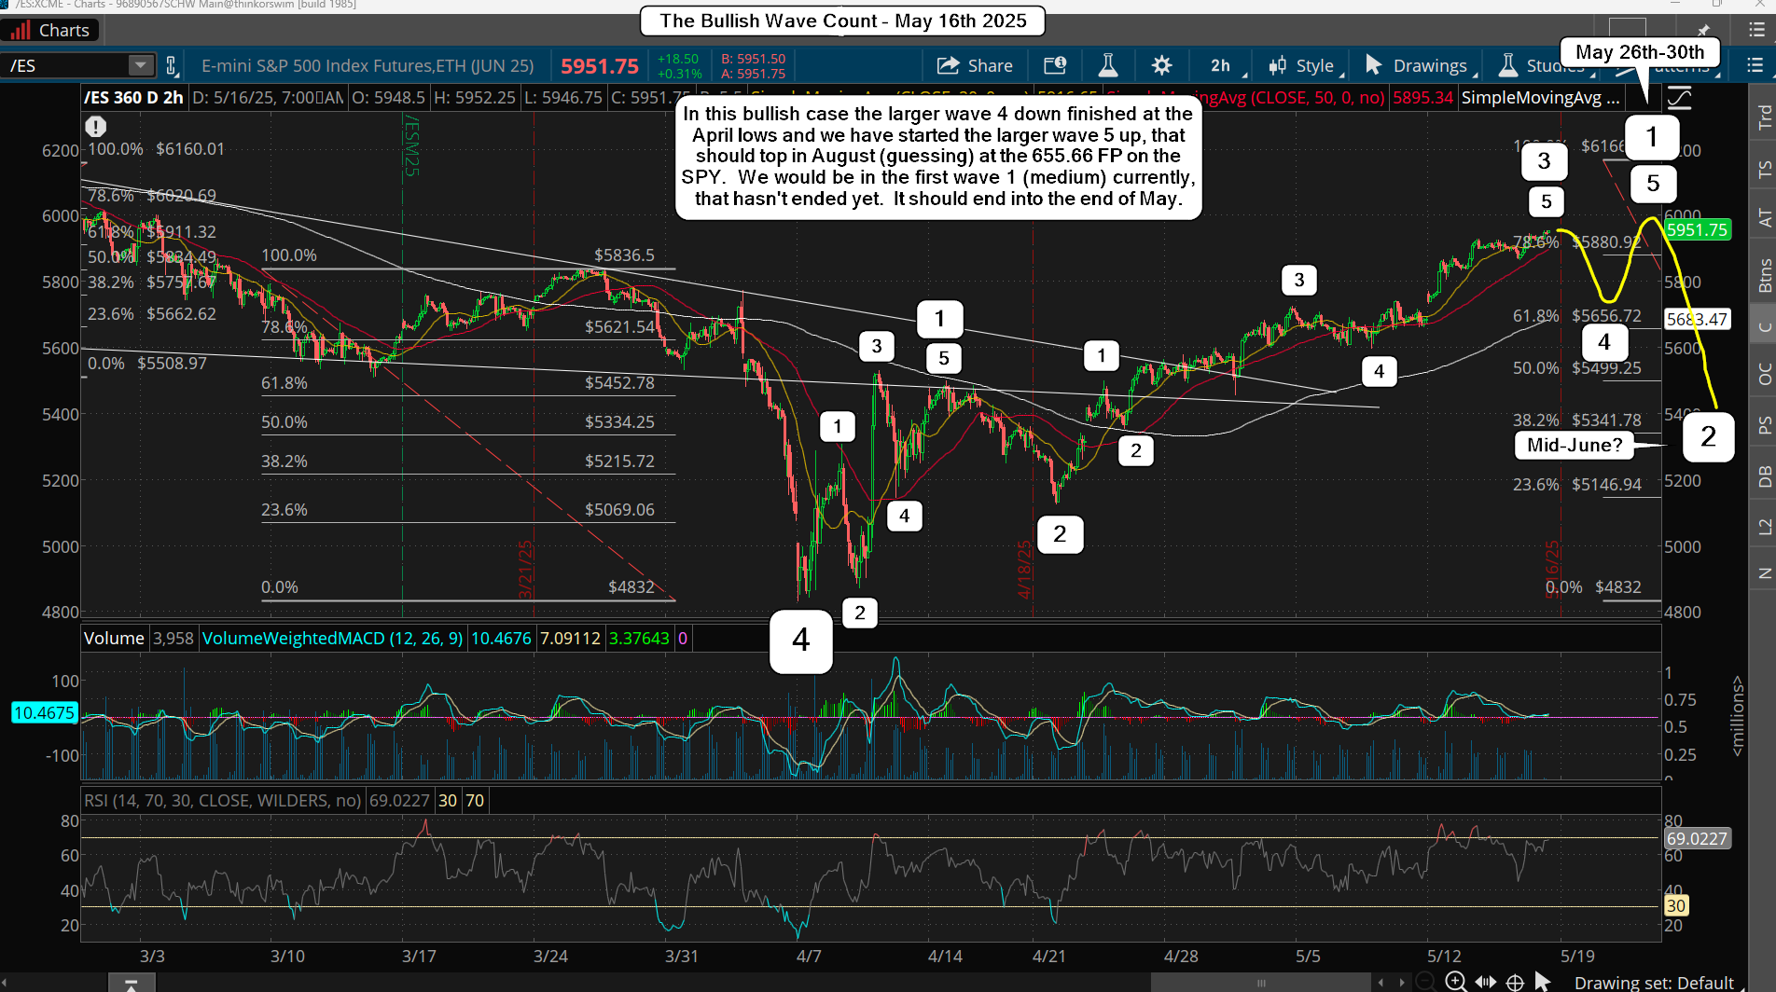The image size is (1776, 992).
Task: Open chart settings gear icon
Action: click(x=1161, y=65)
